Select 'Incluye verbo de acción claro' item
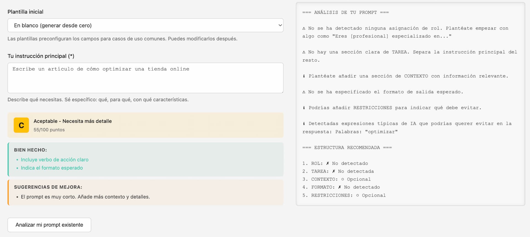 click(x=55, y=160)
